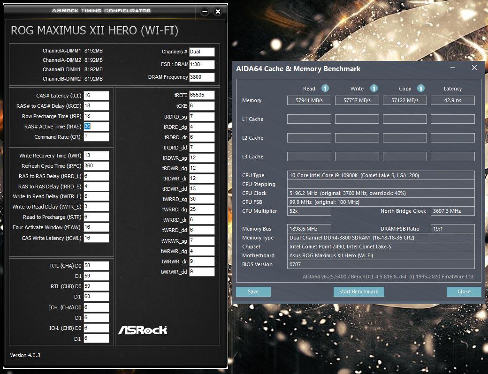Close the AIDA64 benchmark window with X

(474, 68)
